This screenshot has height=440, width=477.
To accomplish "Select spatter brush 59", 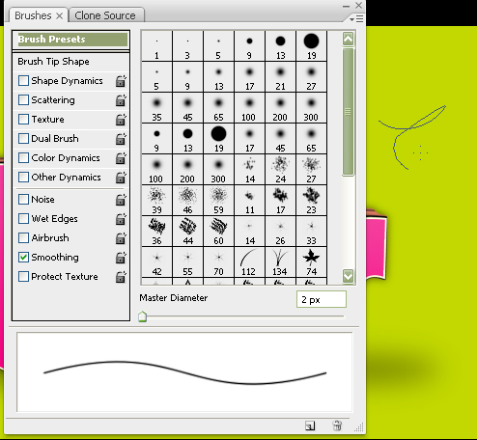I will click(218, 201).
